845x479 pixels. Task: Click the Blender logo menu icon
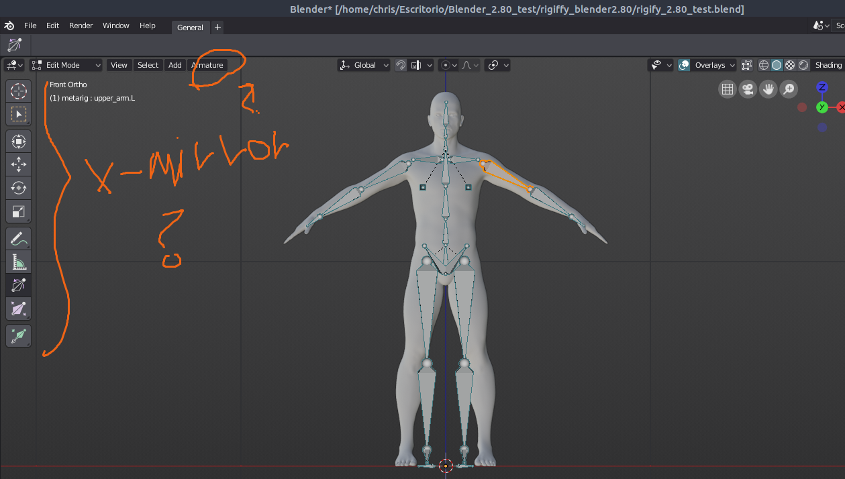click(9, 25)
